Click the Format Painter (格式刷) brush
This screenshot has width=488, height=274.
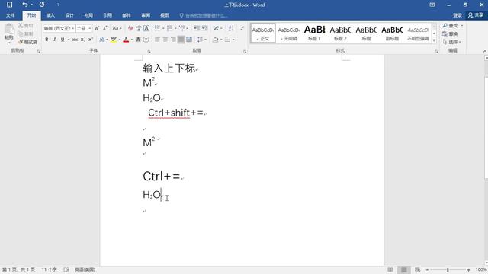21,42
